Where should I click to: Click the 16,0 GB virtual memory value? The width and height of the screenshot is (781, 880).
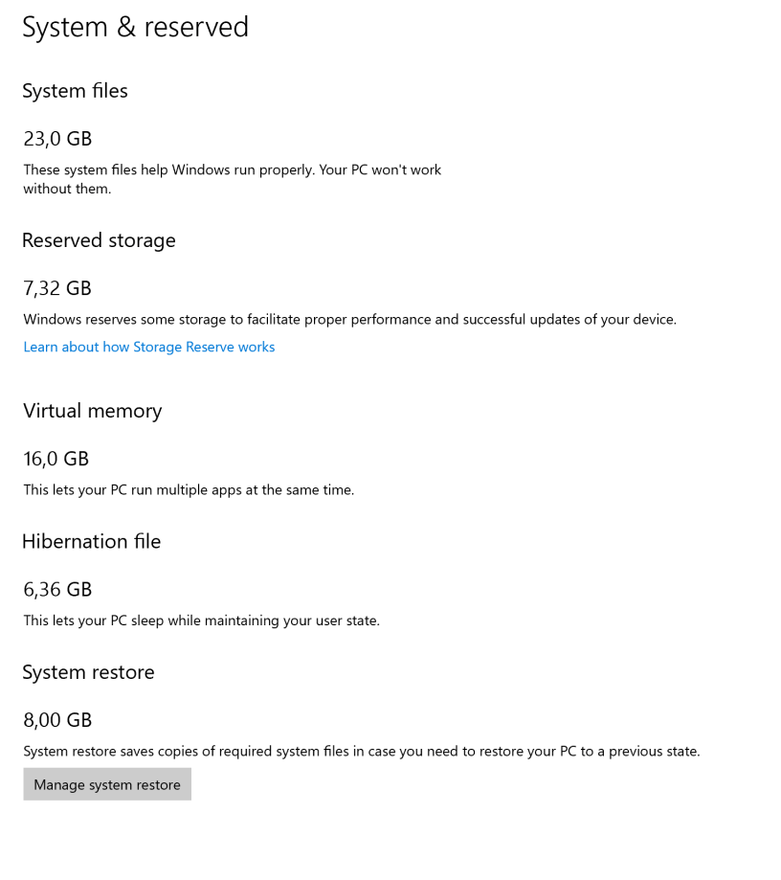[x=56, y=459]
